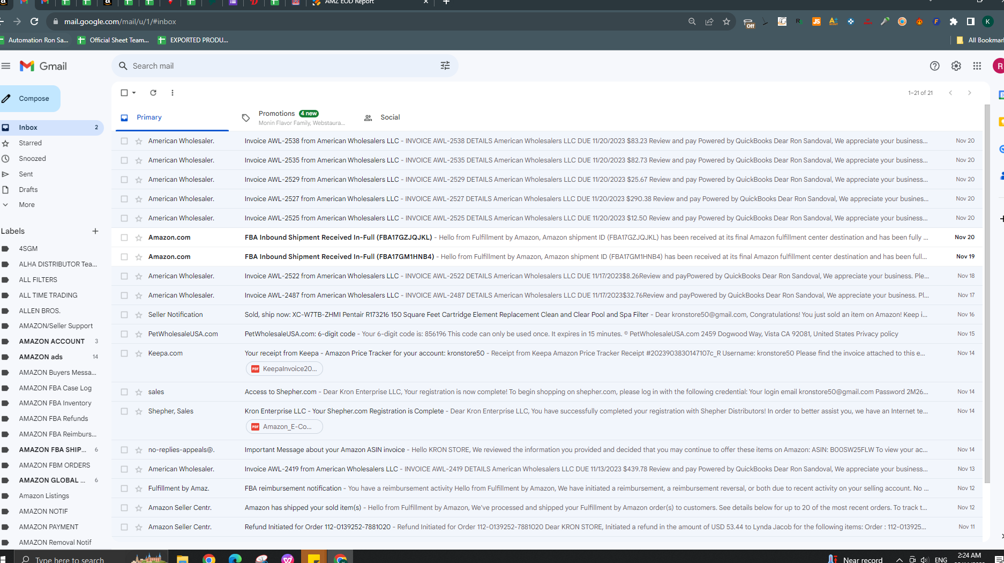1004x563 pixels.
Task: Star the Seller Notification email
Action: coord(139,315)
